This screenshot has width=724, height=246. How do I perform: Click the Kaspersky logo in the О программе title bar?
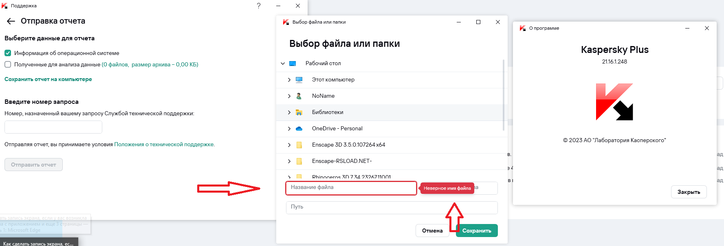[x=523, y=28]
